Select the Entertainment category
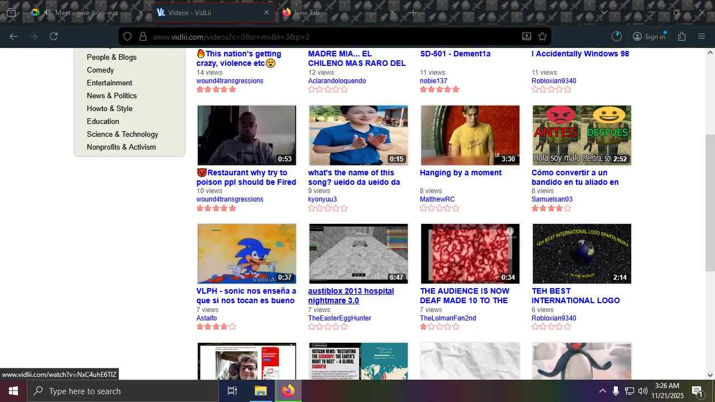Image resolution: width=715 pixels, height=402 pixels. [109, 83]
